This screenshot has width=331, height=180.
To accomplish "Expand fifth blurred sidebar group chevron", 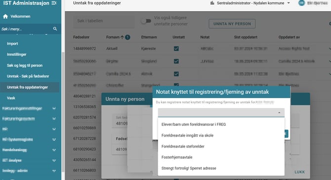I will 54,150.
